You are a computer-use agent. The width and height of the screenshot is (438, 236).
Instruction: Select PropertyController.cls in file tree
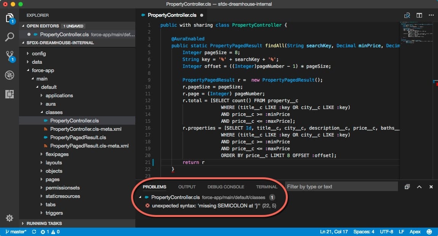click(77, 120)
